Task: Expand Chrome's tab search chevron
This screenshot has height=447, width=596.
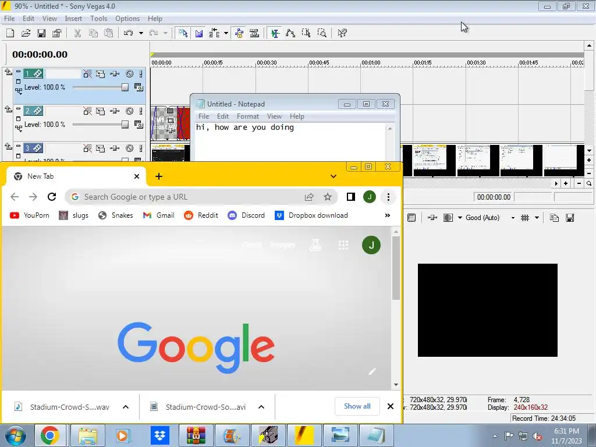Action: [x=334, y=176]
